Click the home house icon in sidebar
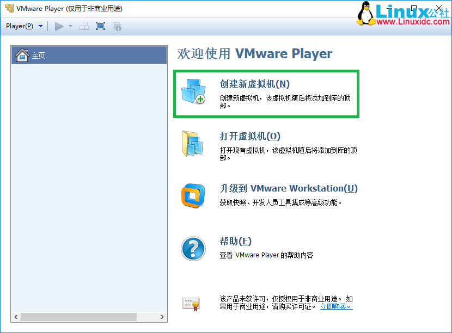 click(x=22, y=55)
